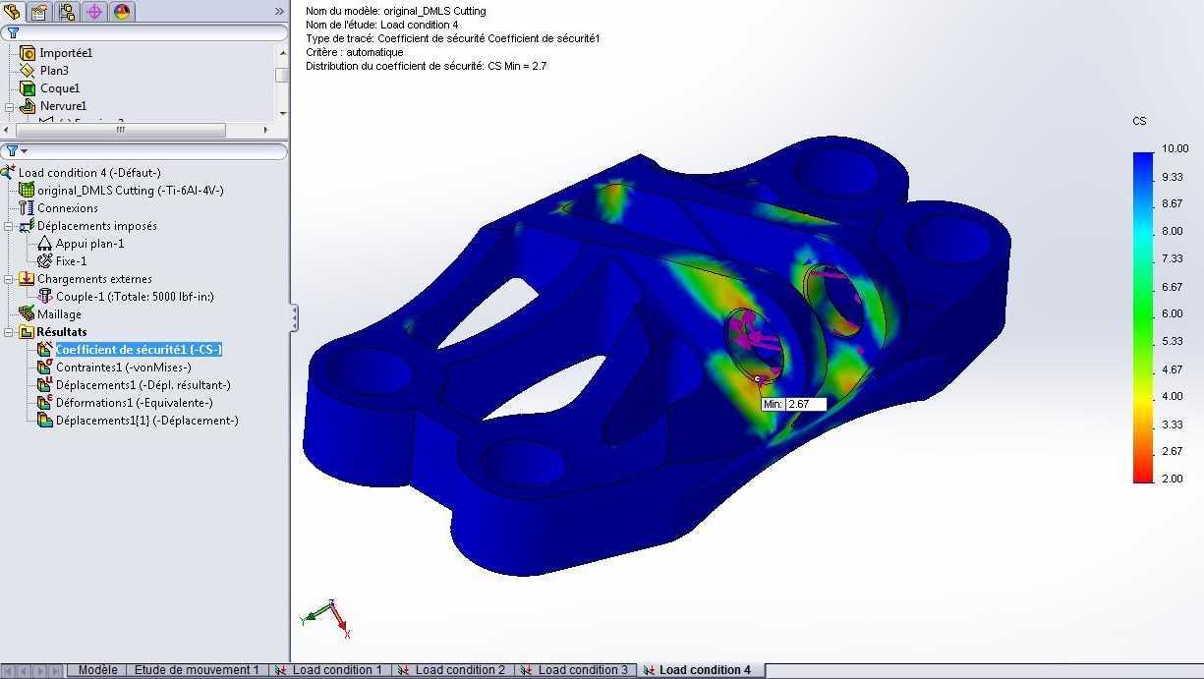Select original_DMLS Cutting (-Ti-6Al-4V-) item

tap(130, 191)
